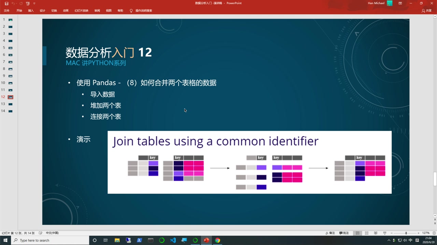Open the 审阅 (Review) tab

pyautogui.click(x=97, y=11)
